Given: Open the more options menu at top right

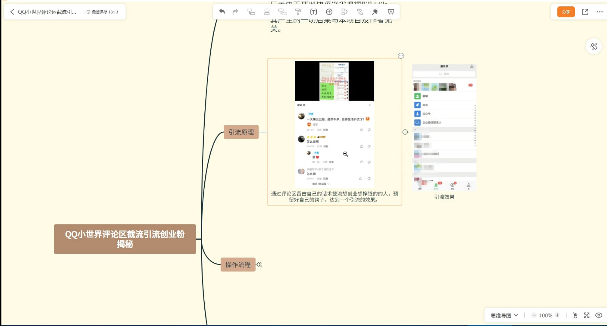Looking at the screenshot, I should pyautogui.click(x=600, y=12).
